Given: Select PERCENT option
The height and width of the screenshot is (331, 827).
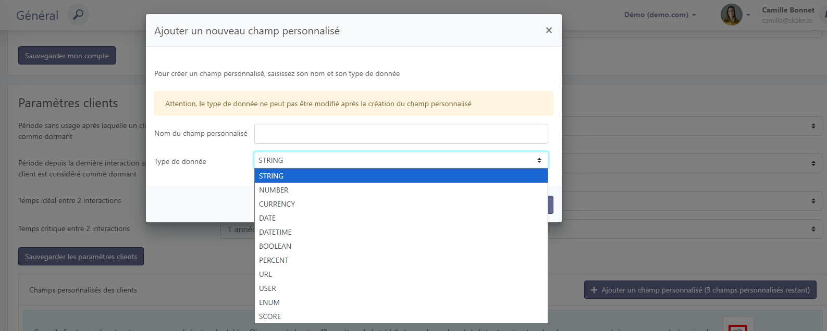Looking at the screenshot, I should pyautogui.click(x=401, y=260).
